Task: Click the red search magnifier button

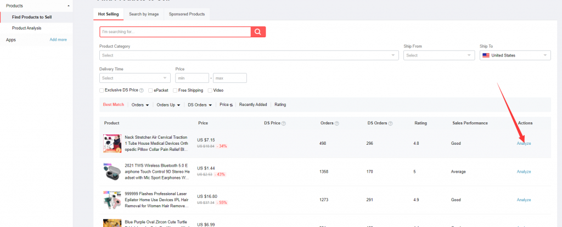Action: (x=258, y=32)
